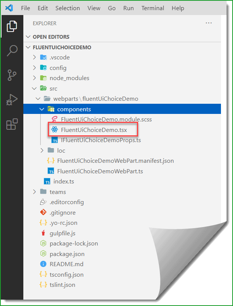Expand the config folder chevron
233x306 pixels.
click(x=35, y=68)
